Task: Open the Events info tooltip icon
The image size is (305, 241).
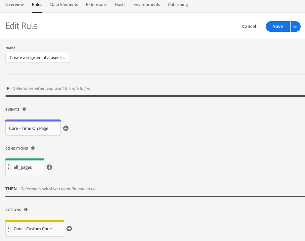Action: (24, 109)
